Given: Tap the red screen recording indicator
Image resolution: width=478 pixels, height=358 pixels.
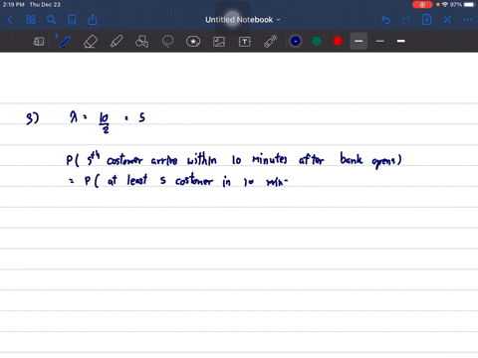Looking at the screenshot, I should (x=422, y=5).
